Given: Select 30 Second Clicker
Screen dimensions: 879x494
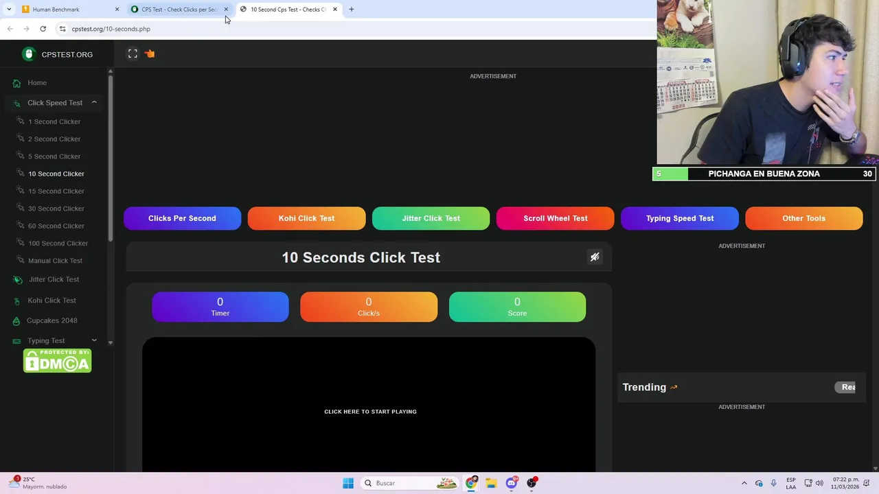Looking at the screenshot, I should pos(56,209).
